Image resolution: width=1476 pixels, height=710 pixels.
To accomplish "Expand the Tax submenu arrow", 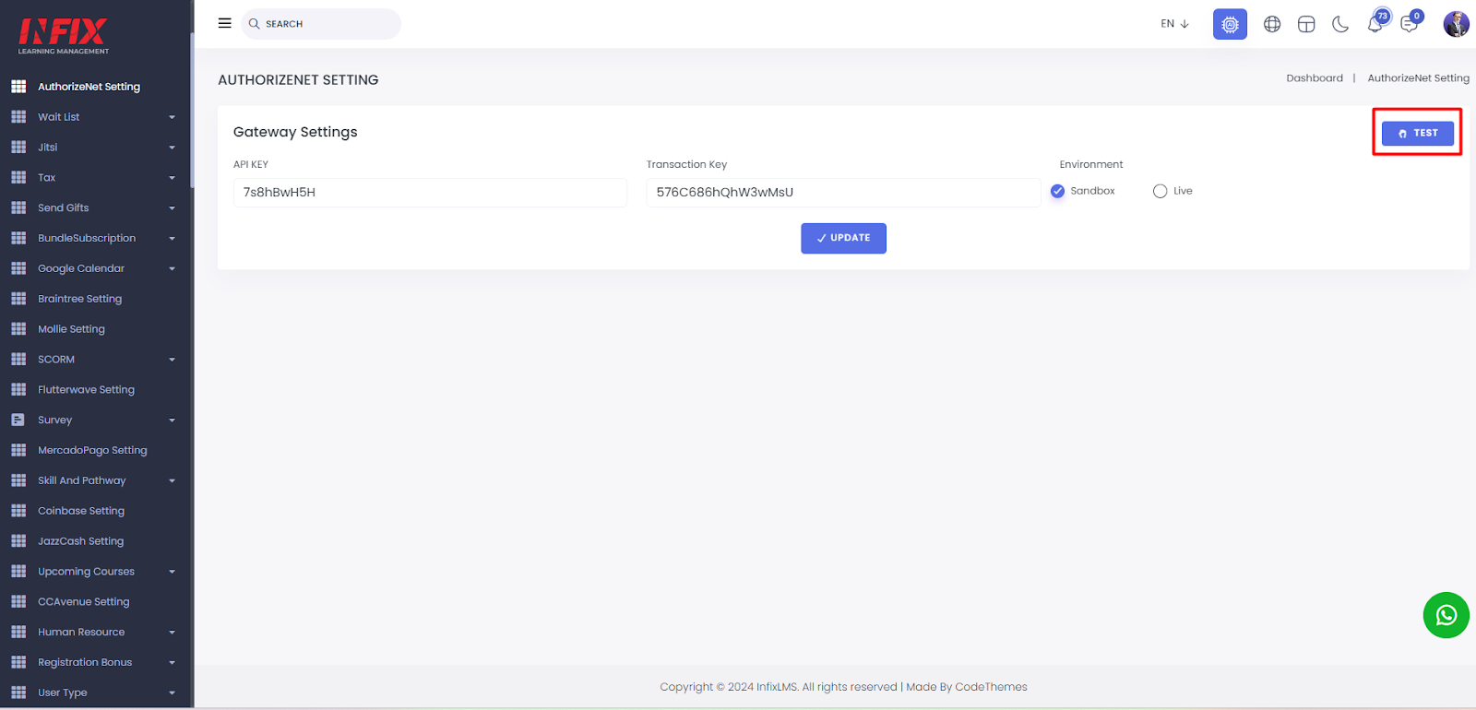I will 173,178.
